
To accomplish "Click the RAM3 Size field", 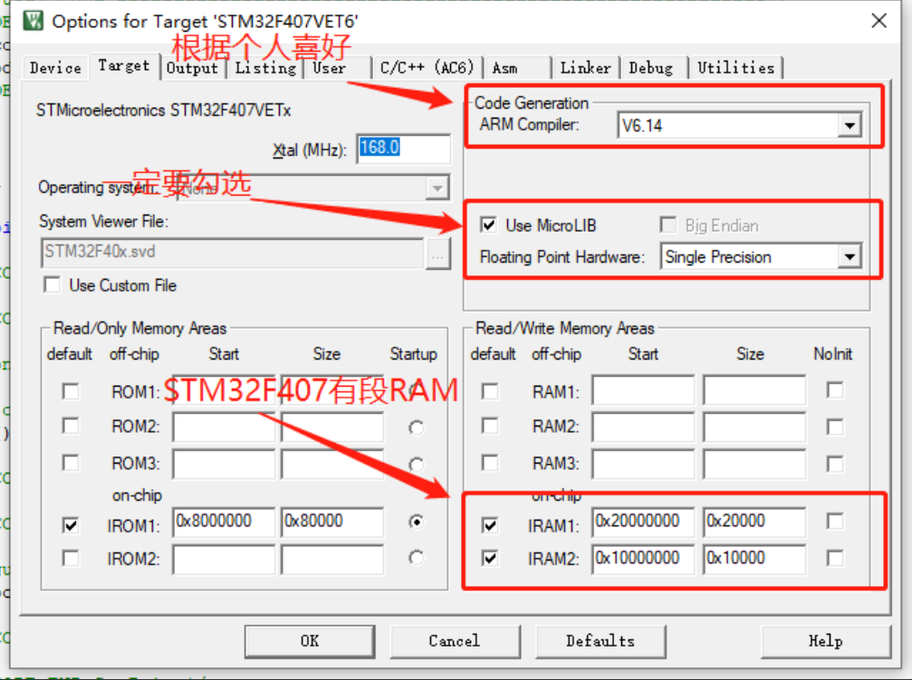I will point(754,465).
